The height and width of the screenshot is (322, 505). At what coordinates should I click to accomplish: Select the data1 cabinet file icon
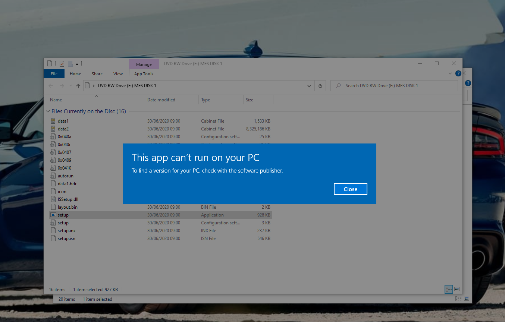click(53, 121)
